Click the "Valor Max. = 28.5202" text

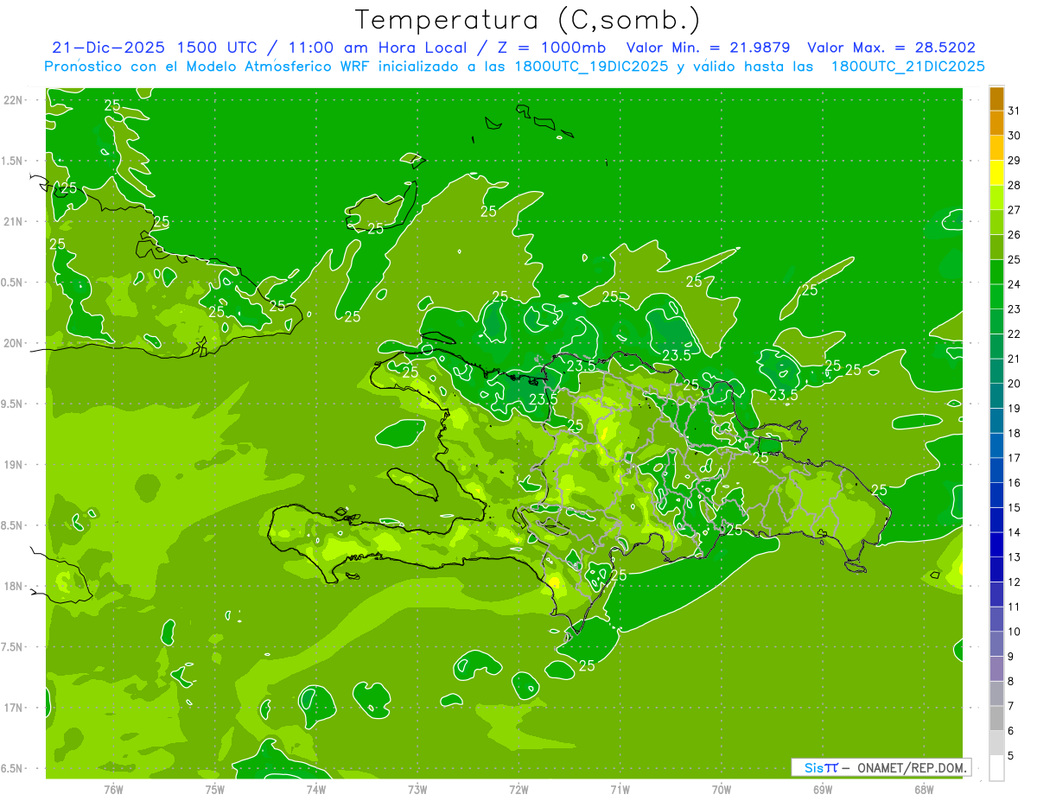(x=892, y=48)
